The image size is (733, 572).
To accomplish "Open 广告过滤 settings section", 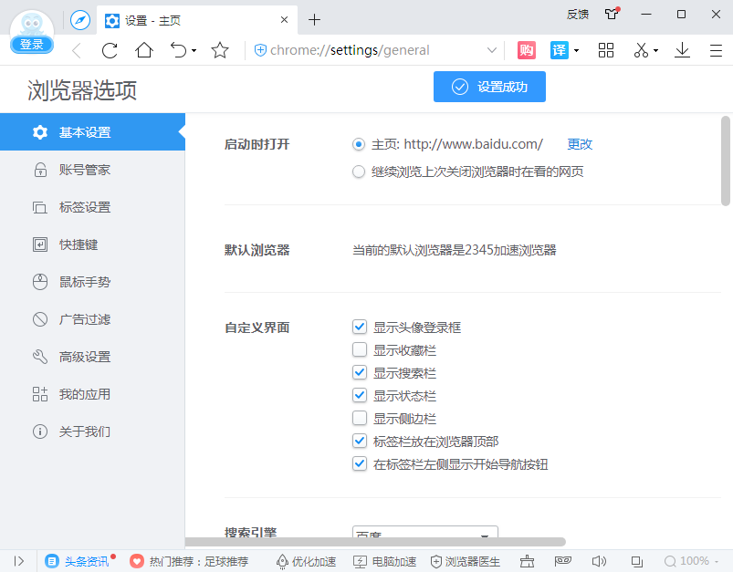I will (x=92, y=319).
